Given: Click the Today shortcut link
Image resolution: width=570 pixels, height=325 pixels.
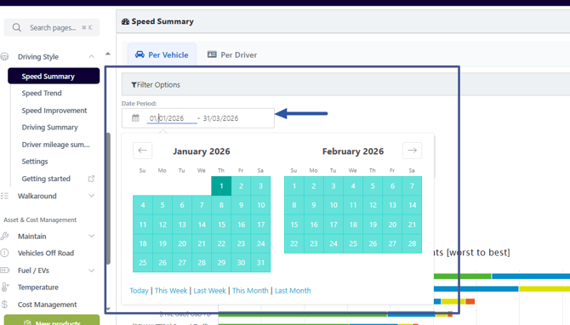Looking at the screenshot, I should click(140, 290).
